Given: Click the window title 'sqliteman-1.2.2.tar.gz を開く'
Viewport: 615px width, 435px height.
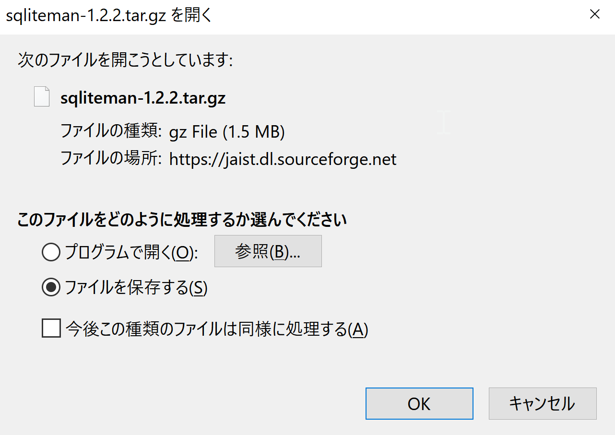Looking at the screenshot, I should point(108,16).
